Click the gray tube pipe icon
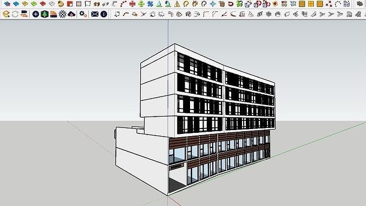 pos(106,4)
